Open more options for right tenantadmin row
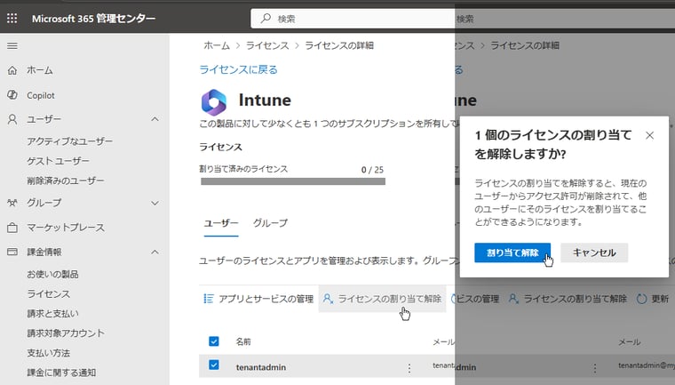Image resolution: width=675 pixels, height=385 pixels. point(595,368)
